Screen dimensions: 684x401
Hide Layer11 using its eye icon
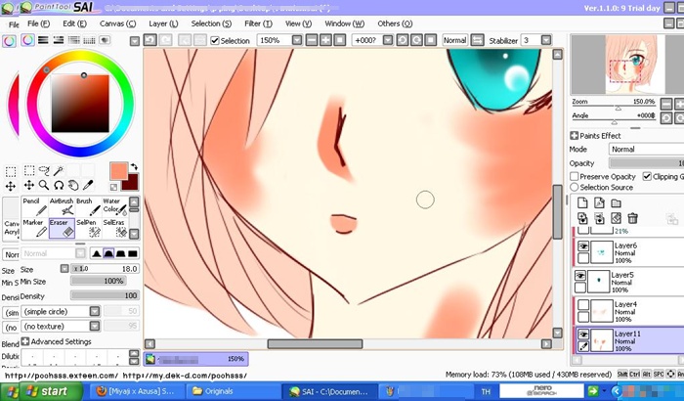click(x=583, y=334)
